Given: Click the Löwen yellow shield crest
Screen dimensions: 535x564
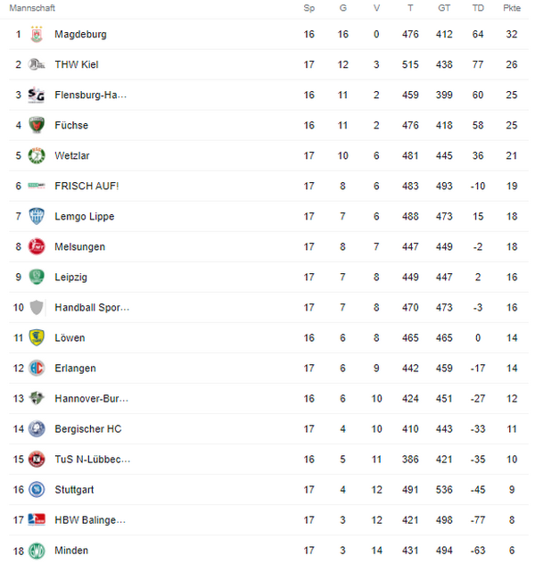Looking at the screenshot, I should pos(37,337).
